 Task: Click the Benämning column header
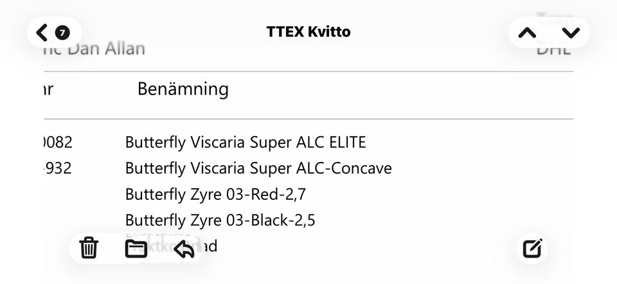point(183,89)
